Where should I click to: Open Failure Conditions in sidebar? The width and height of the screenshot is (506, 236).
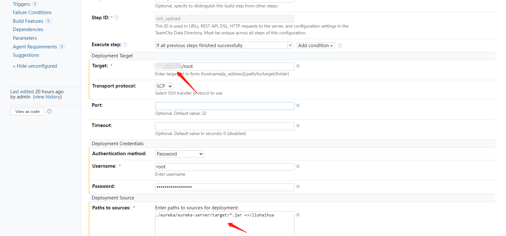[32, 13]
